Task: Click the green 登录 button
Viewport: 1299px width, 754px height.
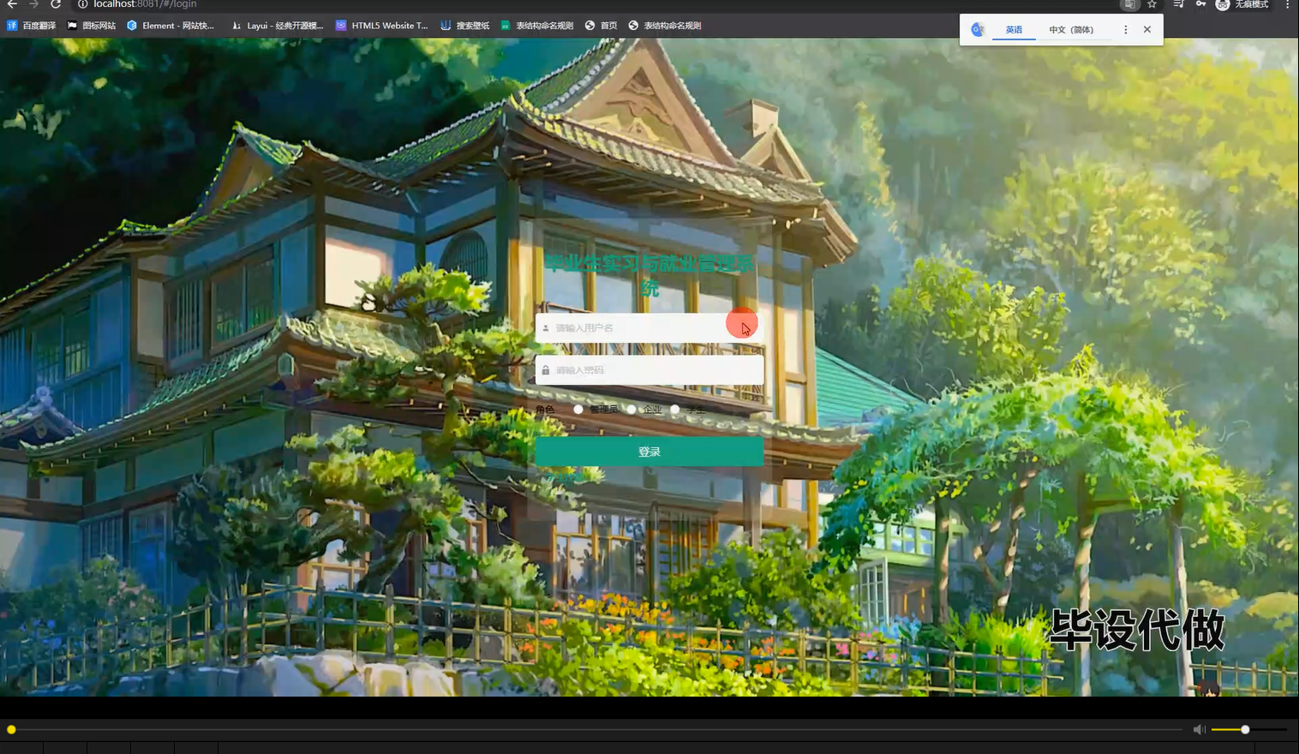Action: [x=649, y=452]
